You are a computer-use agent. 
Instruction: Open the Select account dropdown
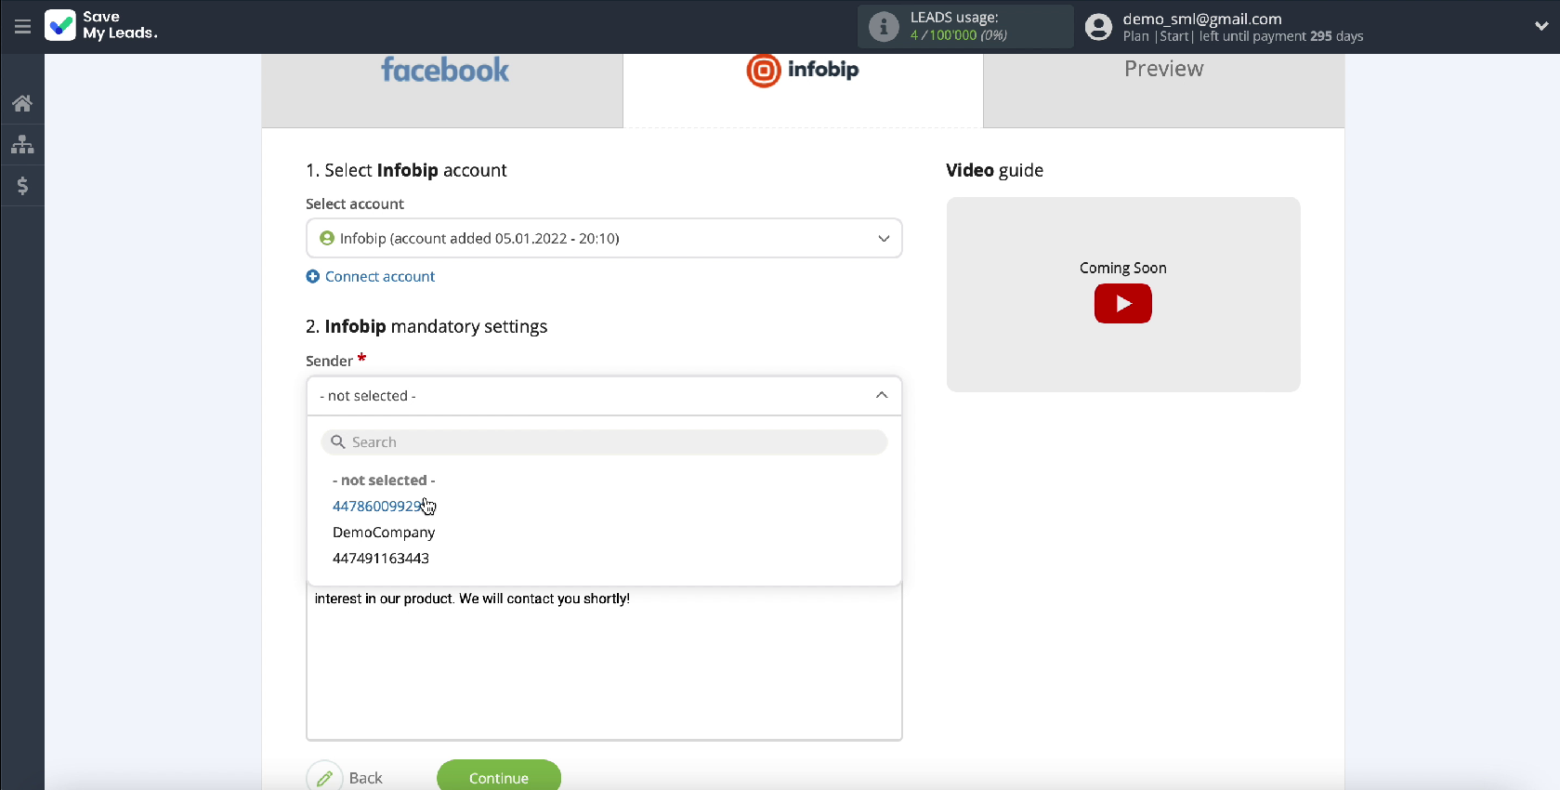pyautogui.click(x=604, y=238)
